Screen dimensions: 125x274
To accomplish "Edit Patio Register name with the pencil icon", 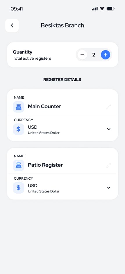I will tap(109, 165).
